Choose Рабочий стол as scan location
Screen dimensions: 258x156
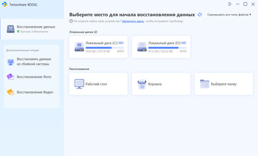(98, 84)
